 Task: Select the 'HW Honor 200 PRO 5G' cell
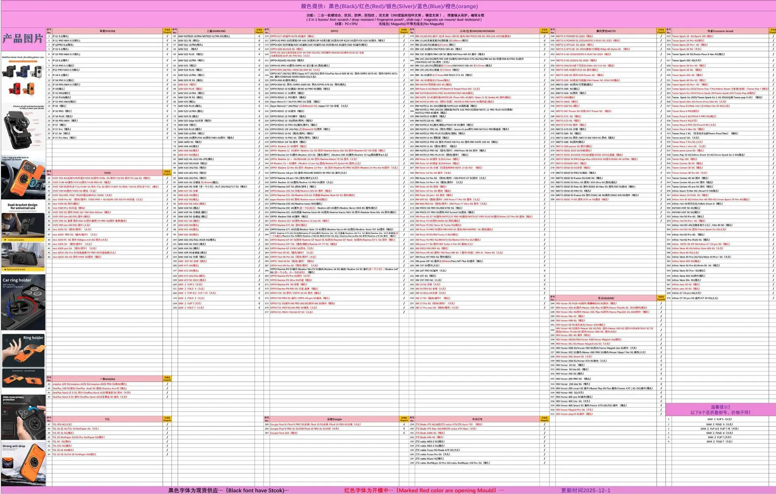coord(606,379)
